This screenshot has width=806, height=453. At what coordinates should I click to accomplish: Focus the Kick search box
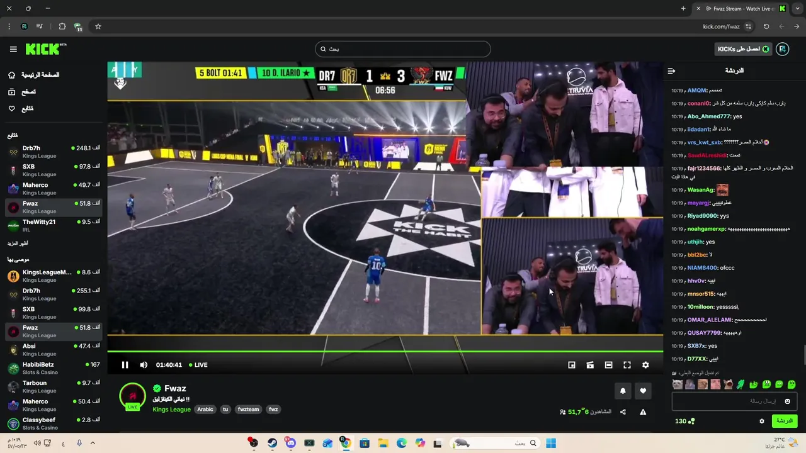tap(403, 49)
